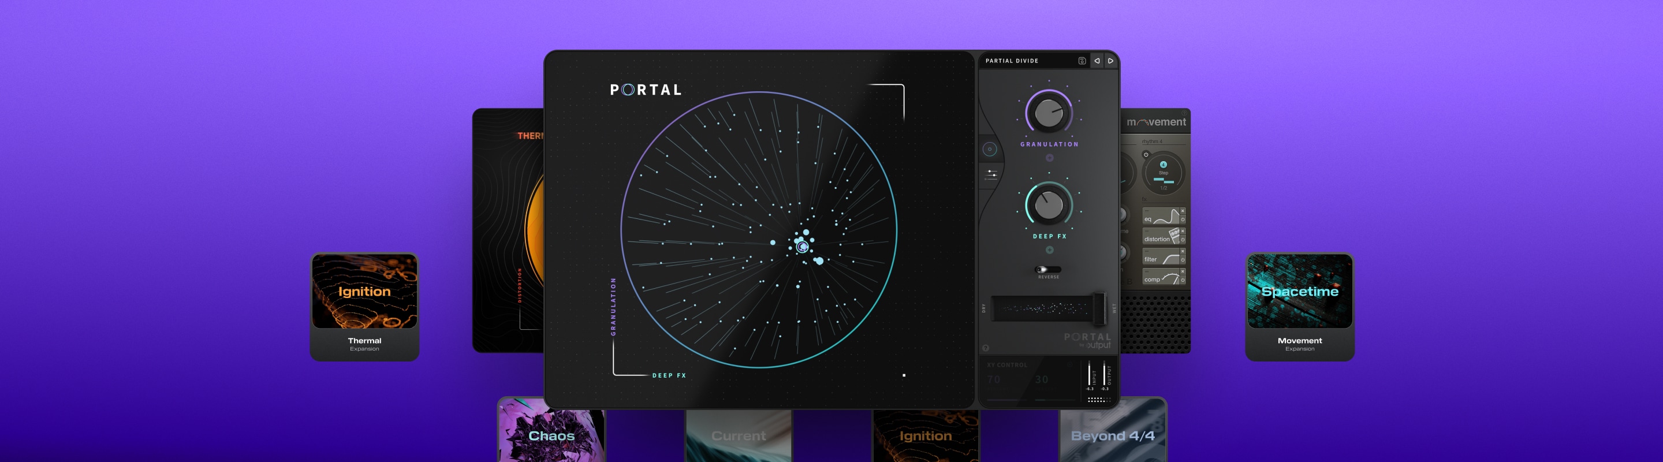Click the INPUT level meter
The image size is (1663, 462).
coord(1089,374)
